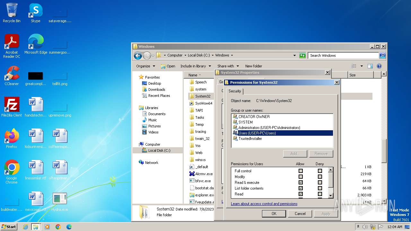Select the SysWow64 folder

(x=201, y=103)
